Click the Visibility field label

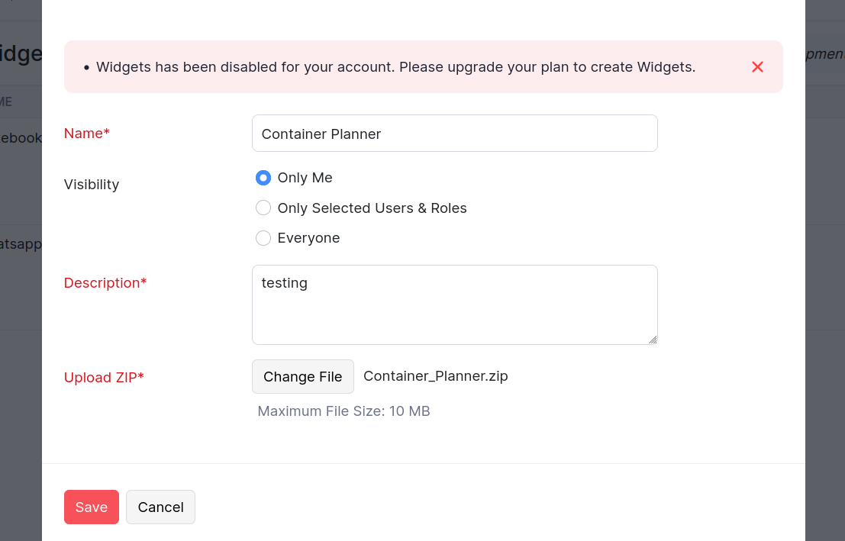coord(92,185)
